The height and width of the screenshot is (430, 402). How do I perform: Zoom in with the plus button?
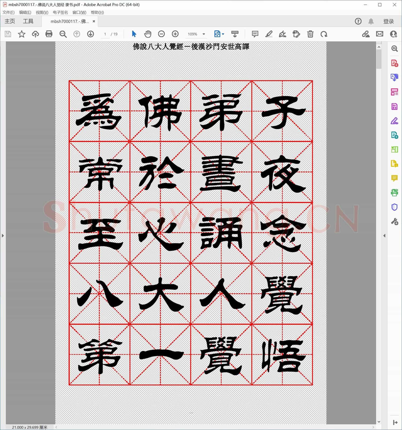(x=175, y=34)
